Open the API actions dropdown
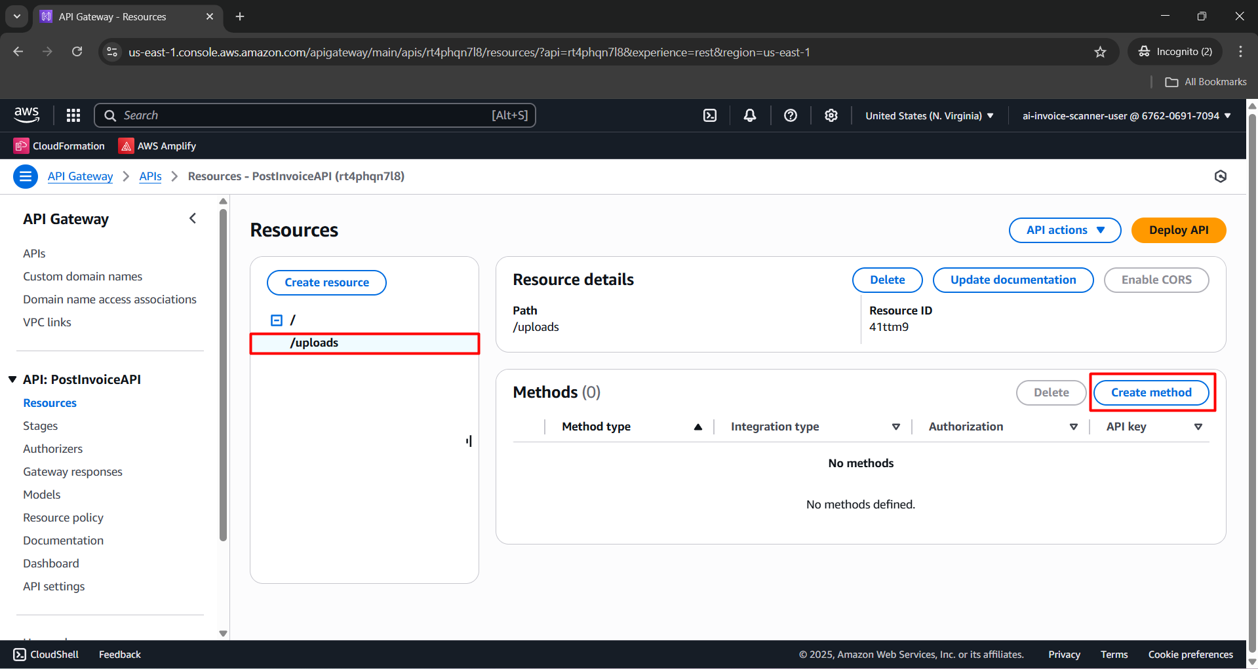This screenshot has width=1258, height=669. pos(1065,230)
